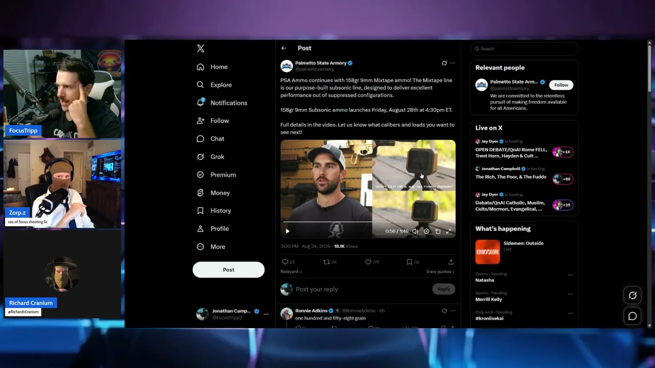Click Grok explain icon on Palmetto post
Image resolution: width=655 pixels, height=368 pixels.
pos(444,63)
